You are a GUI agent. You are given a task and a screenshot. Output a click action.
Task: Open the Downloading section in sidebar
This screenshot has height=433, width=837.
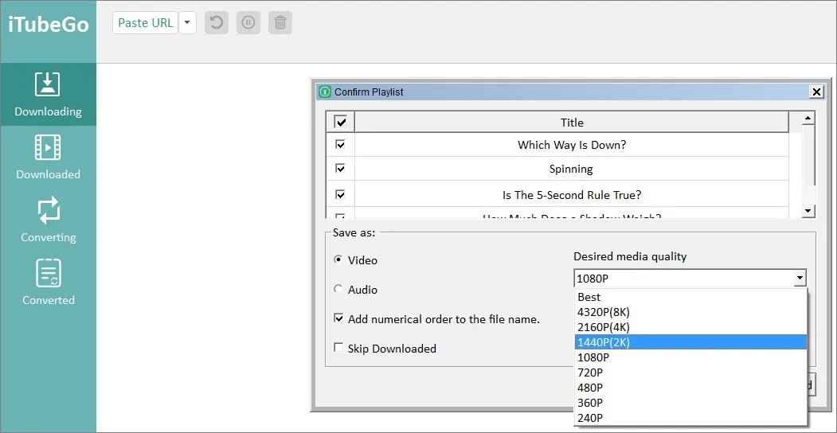pyautogui.click(x=48, y=95)
